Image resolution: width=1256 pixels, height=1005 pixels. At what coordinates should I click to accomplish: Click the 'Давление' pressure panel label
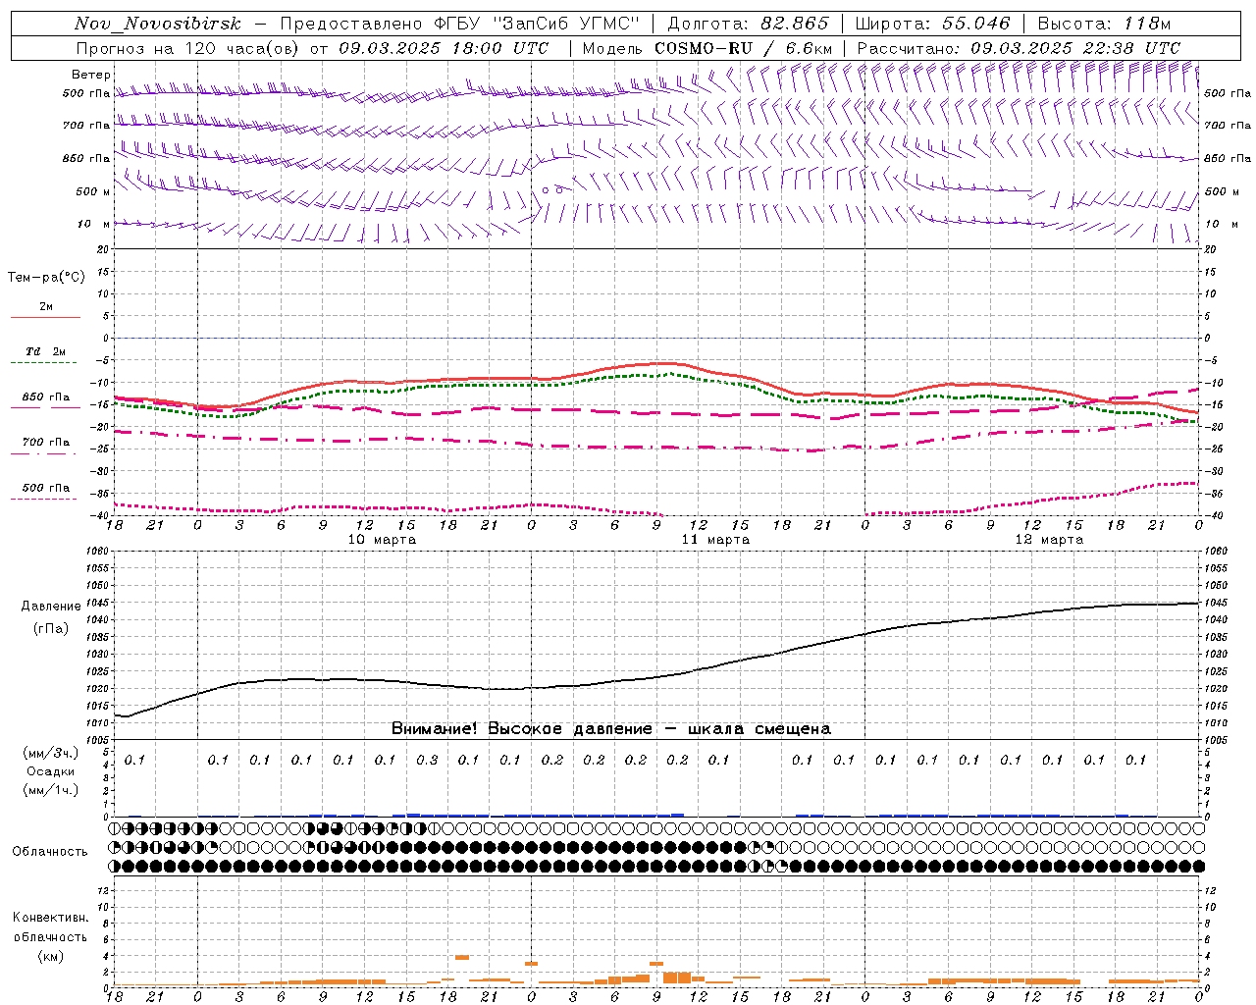[x=51, y=607]
